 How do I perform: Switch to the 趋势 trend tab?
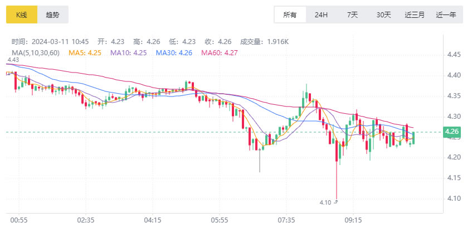pyautogui.click(x=53, y=14)
